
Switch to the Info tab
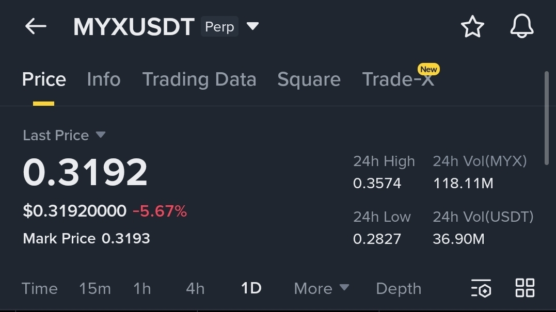pos(104,79)
